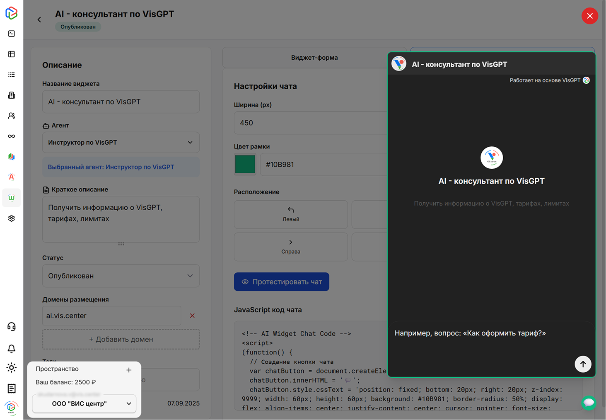Open the ООО "ВИС центр" workspace dropdown
Viewport: 606px width, 420px height.
tap(84, 403)
